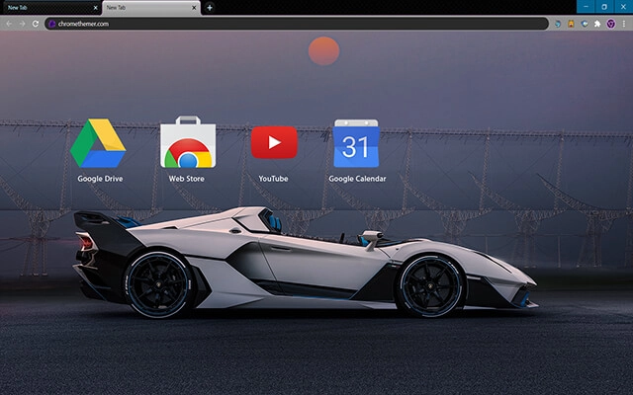Open the Extensions puzzle-piece menu
633x395 pixels.
[597, 24]
